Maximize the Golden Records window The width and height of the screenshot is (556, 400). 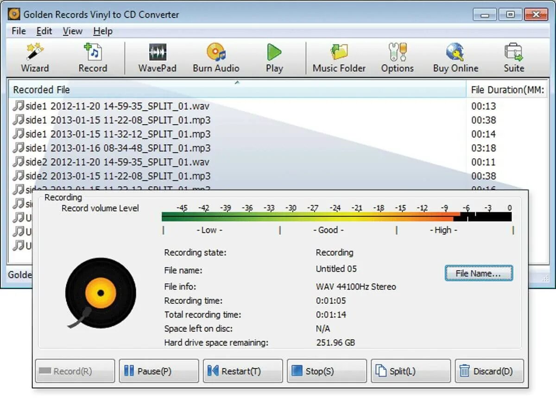click(510, 14)
